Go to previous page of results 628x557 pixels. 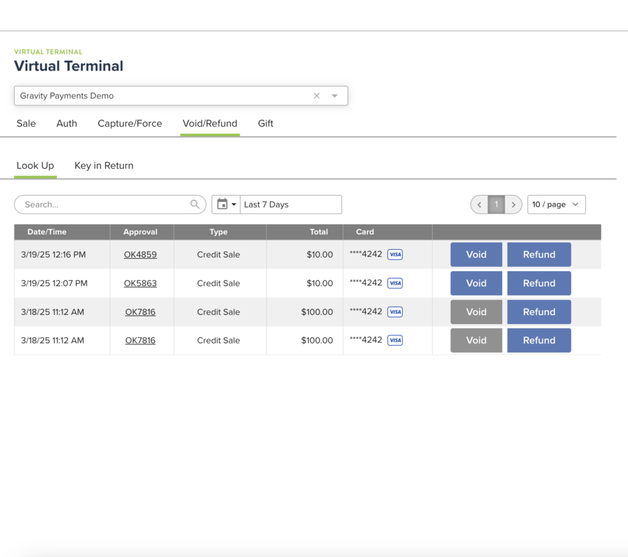tap(480, 204)
